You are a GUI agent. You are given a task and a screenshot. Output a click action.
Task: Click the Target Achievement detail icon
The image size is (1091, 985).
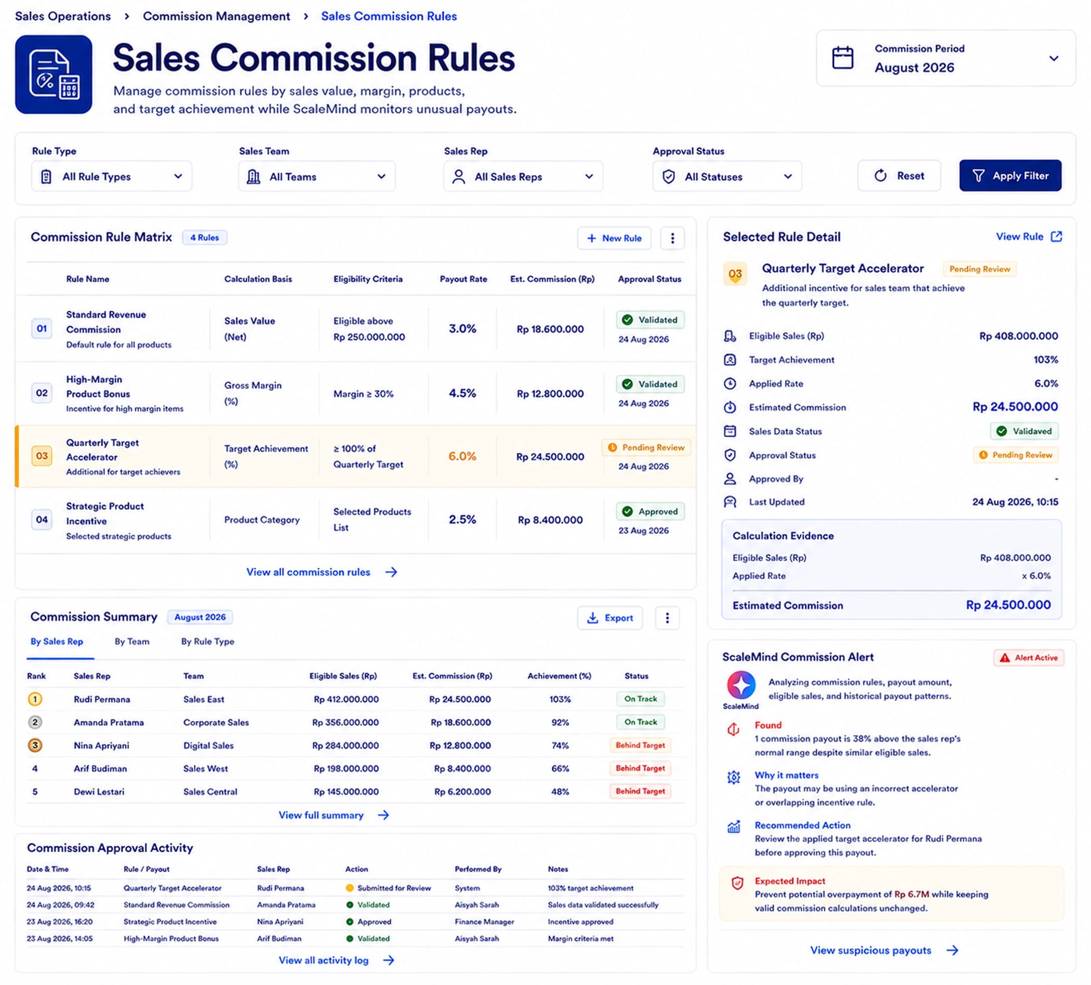click(730, 360)
